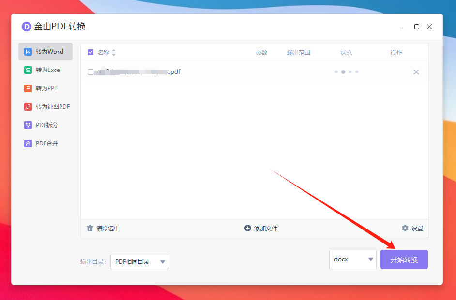Minimize the 金山PDF转换 window
This screenshot has width=456, height=300.
click(x=404, y=27)
